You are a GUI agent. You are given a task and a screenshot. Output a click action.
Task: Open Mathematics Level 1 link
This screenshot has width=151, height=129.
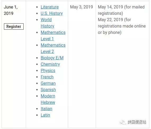coord(53,35)
